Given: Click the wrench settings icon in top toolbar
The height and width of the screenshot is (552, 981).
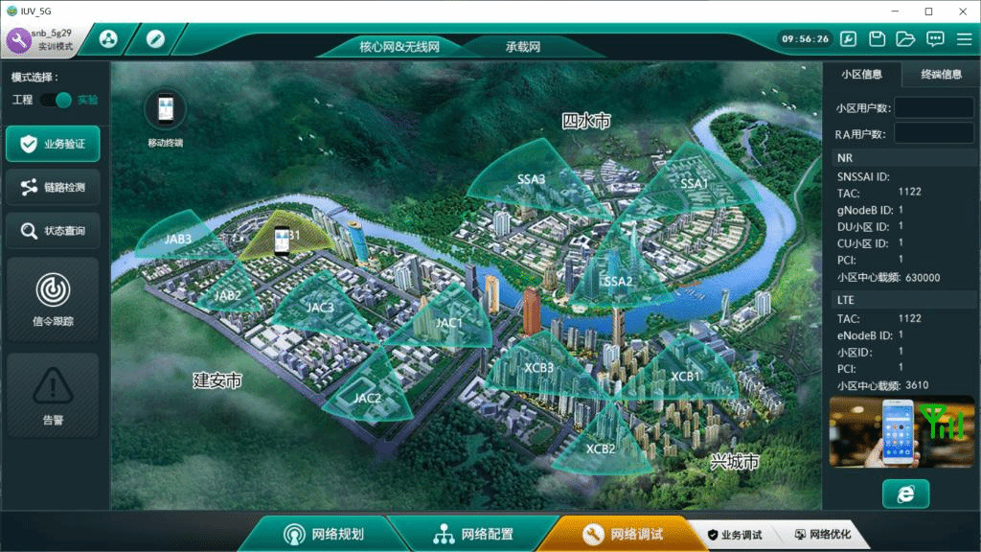Looking at the screenshot, I should click(x=848, y=39).
